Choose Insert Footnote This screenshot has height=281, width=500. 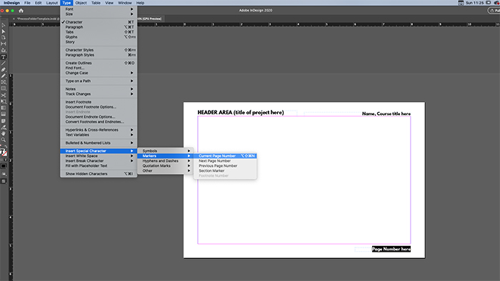pos(99,102)
